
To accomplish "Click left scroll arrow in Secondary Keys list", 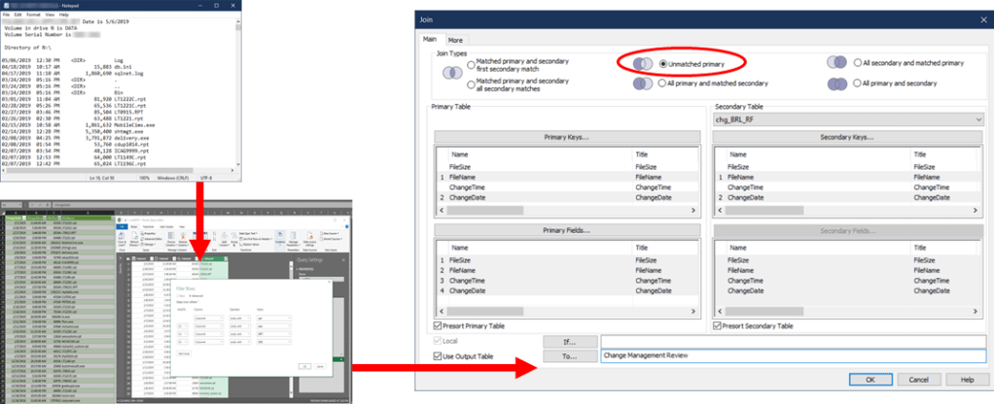I will pos(720,210).
